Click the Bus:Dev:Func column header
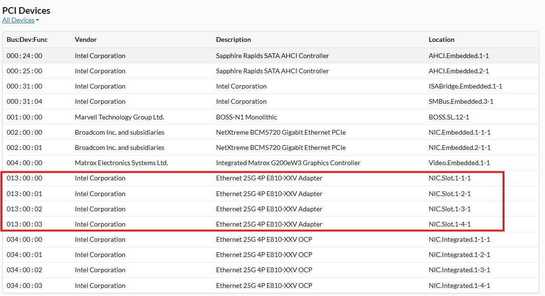The width and height of the screenshot is (545, 296). [x=27, y=39]
